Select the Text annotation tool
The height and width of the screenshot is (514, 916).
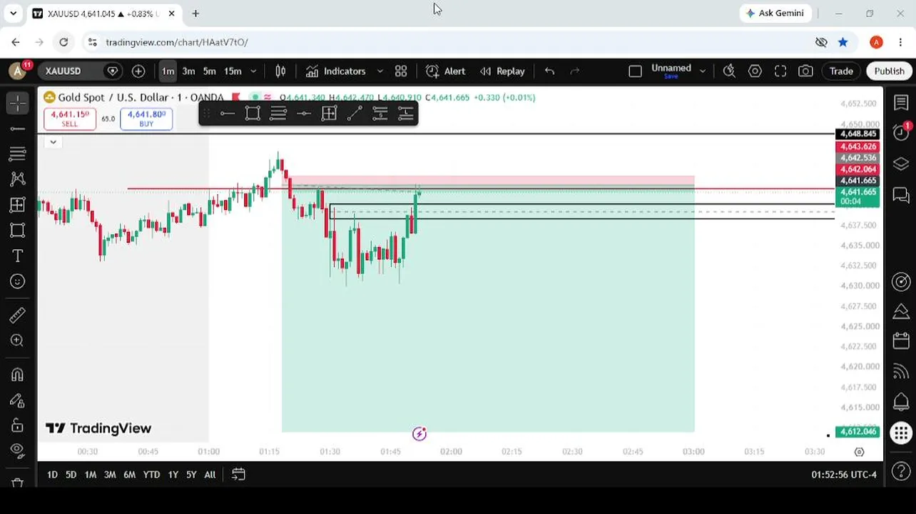pyautogui.click(x=18, y=256)
